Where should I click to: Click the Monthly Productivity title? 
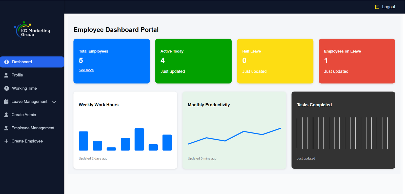point(209,105)
